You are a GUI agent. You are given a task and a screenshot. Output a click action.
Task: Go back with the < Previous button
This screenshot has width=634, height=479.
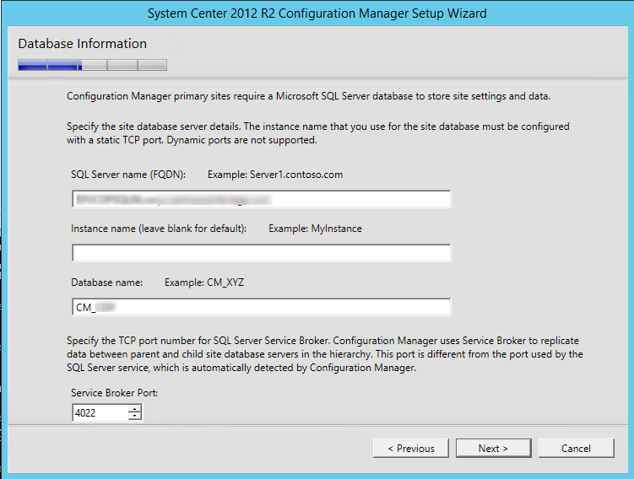pos(411,449)
